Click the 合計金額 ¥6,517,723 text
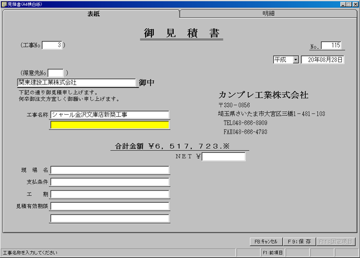360x258 pixels. pos(172,146)
